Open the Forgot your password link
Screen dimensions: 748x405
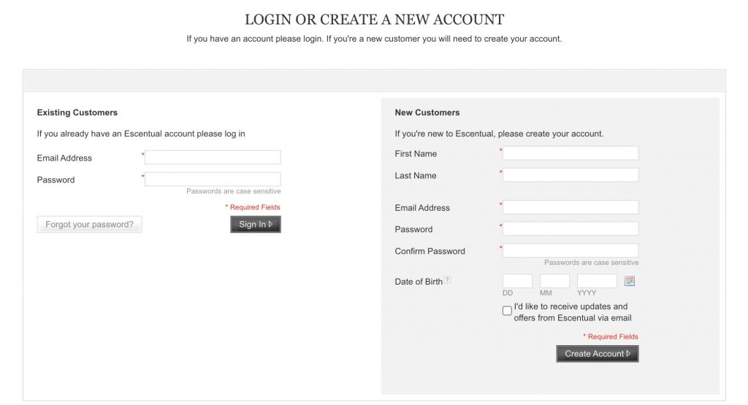[x=89, y=225]
